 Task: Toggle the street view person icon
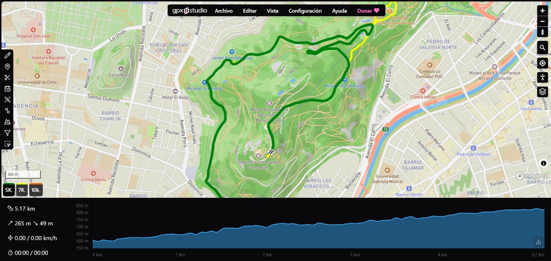click(542, 77)
